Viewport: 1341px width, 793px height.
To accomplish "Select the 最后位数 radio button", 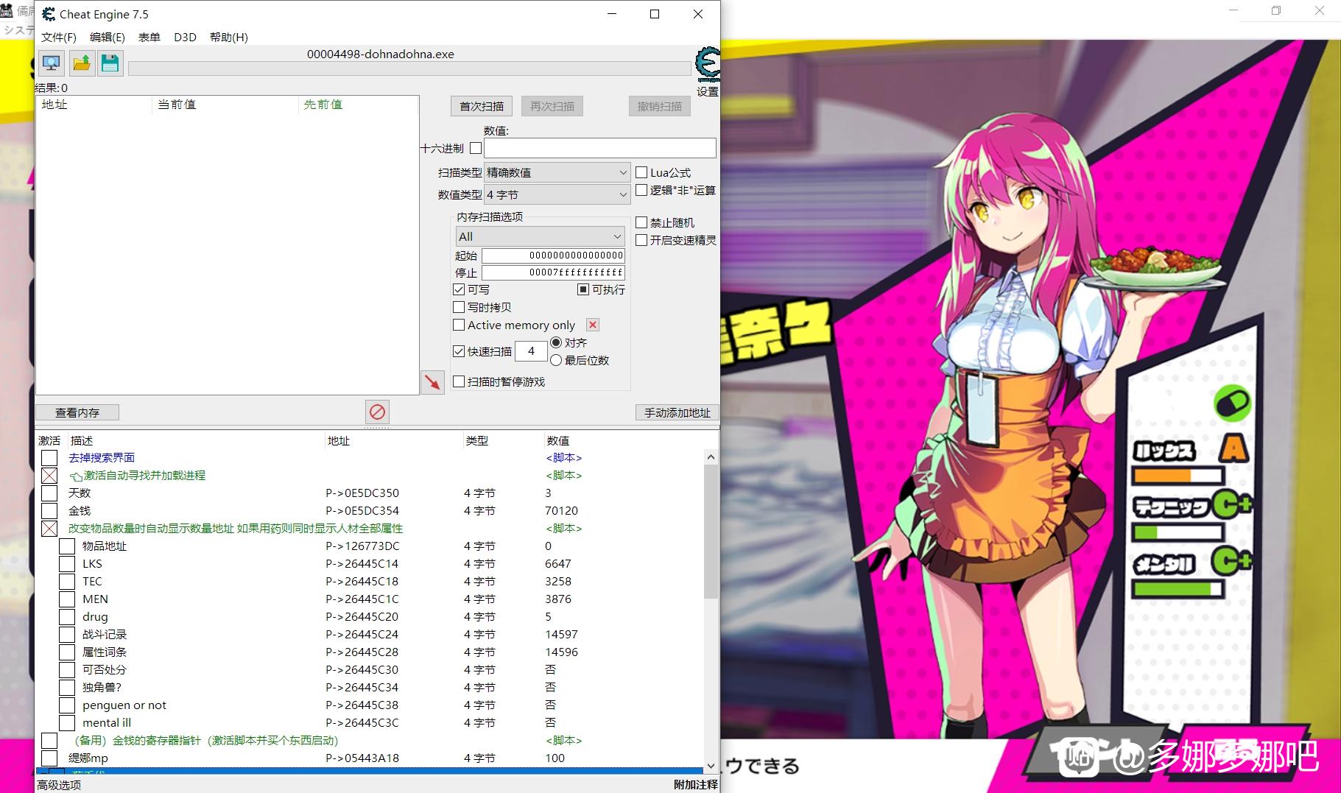I will tap(556, 360).
